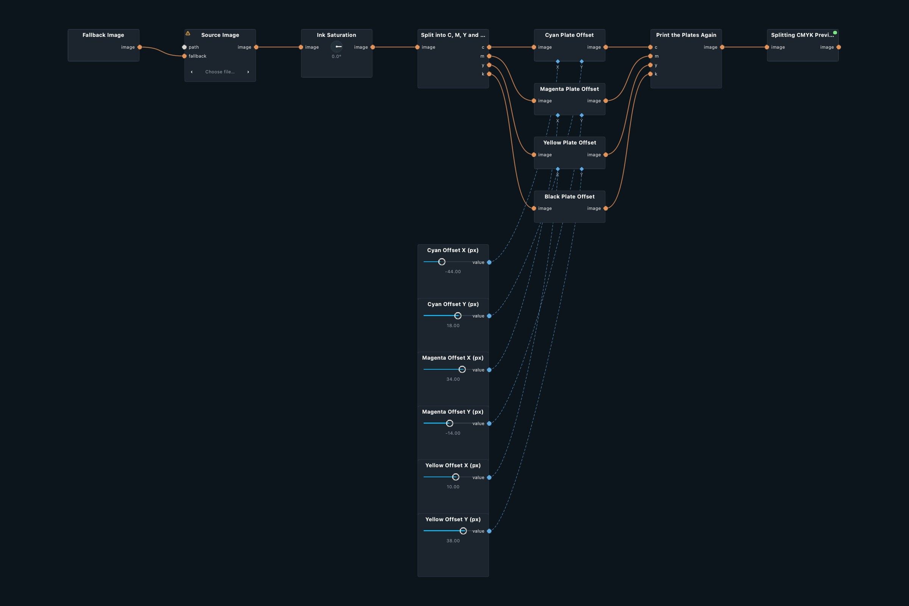The height and width of the screenshot is (606, 909).
Task: Click the Y diamond port under Yellow Plate Offset
Action: pos(582,169)
